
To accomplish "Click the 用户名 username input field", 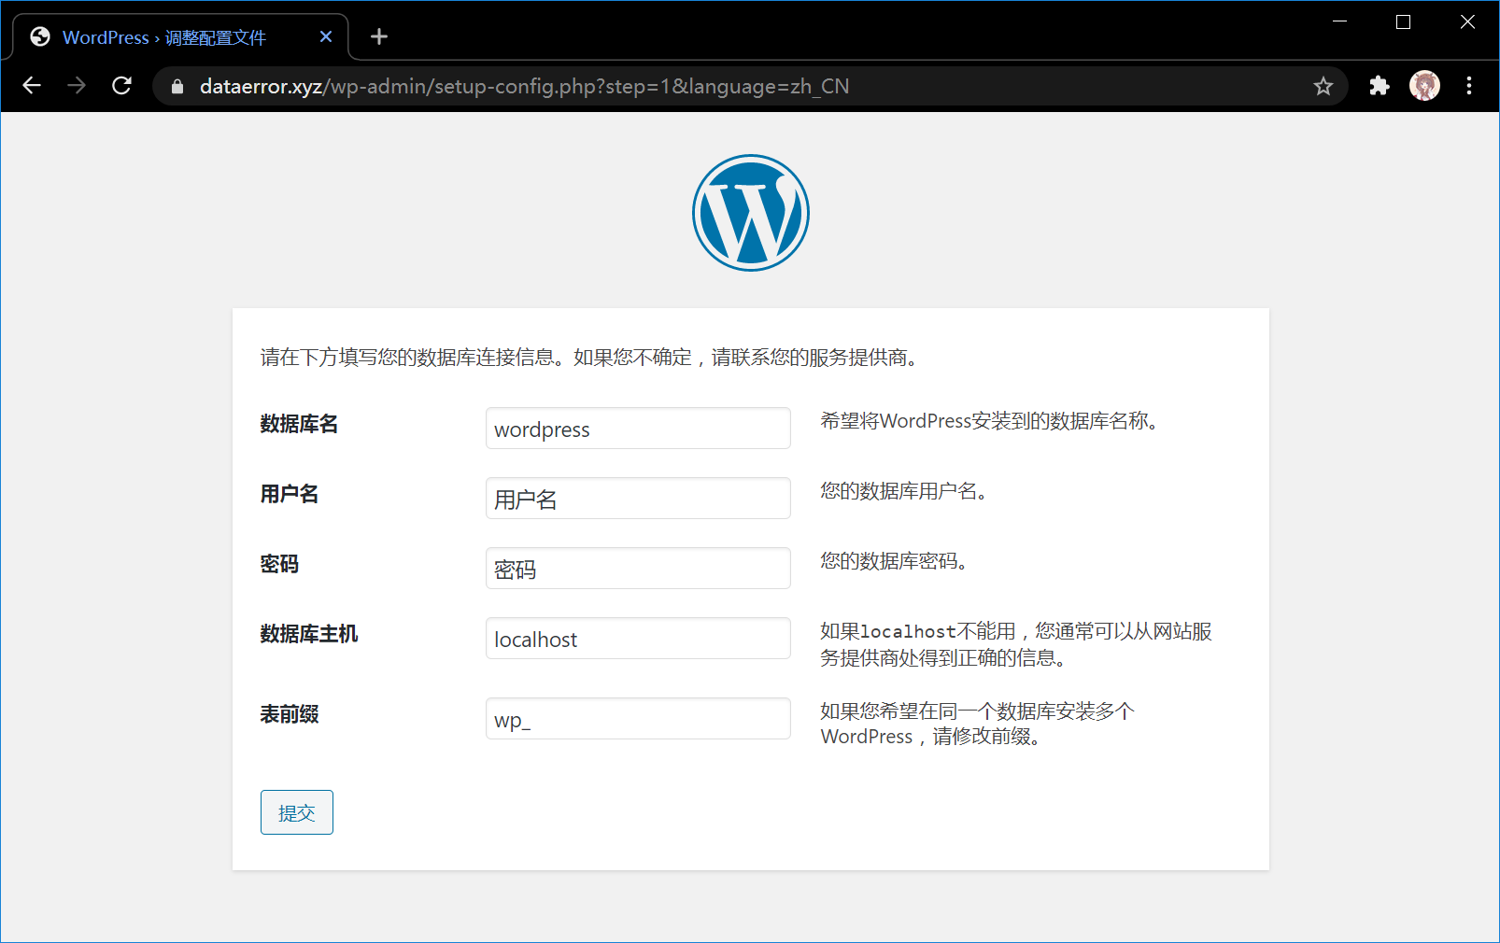I will click(638, 499).
